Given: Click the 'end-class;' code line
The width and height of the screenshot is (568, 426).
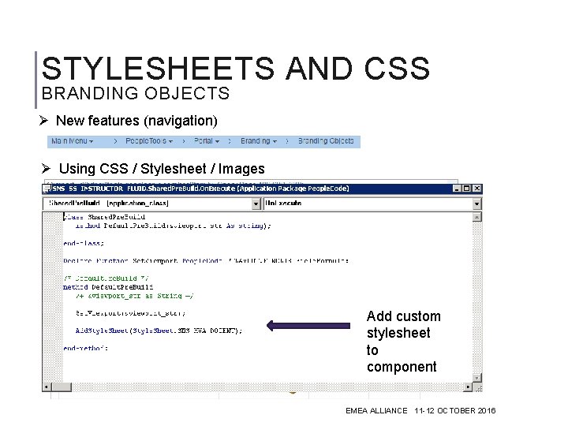Looking at the screenshot, I should pyautogui.click(x=84, y=244).
